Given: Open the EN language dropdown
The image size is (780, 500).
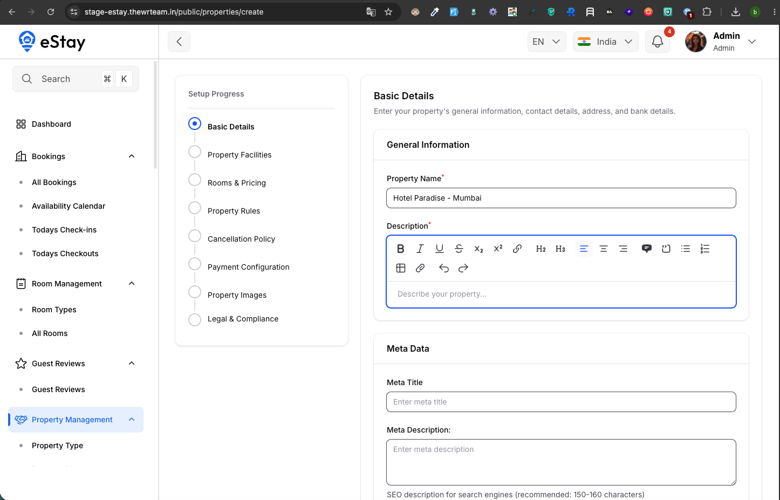Looking at the screenshot, I should (x=546, y=42).
